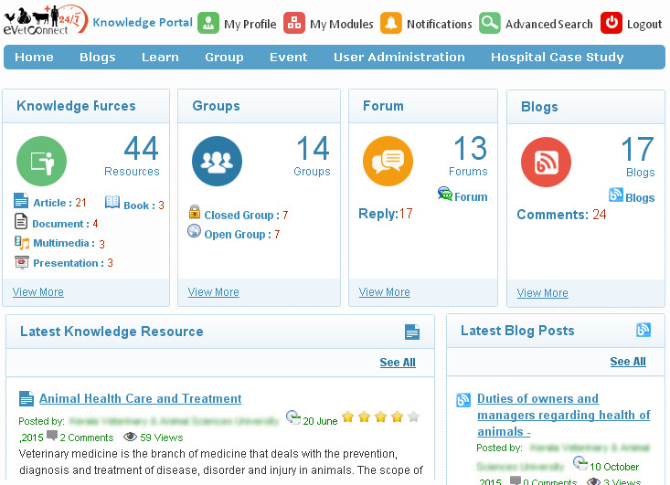Click the red Blogs RSS circle icon
The width and height of the screenshot is (670, 485).
coord(546,162)
